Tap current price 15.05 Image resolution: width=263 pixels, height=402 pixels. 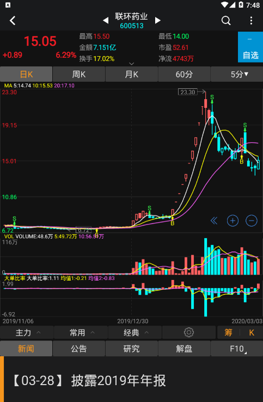click(x=40, y=41)
